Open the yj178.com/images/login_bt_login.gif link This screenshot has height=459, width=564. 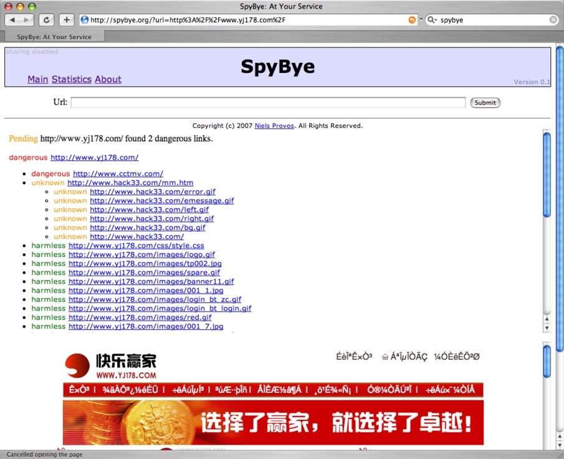pyautogui.click(x=160, y=309)
